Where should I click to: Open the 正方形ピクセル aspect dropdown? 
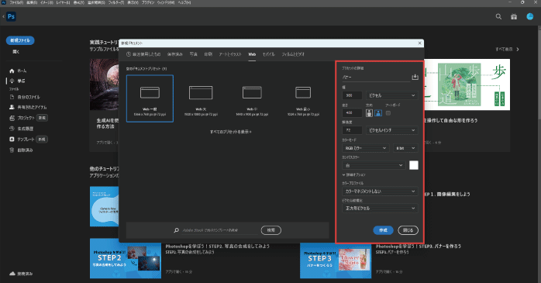(x=380, y=208)
